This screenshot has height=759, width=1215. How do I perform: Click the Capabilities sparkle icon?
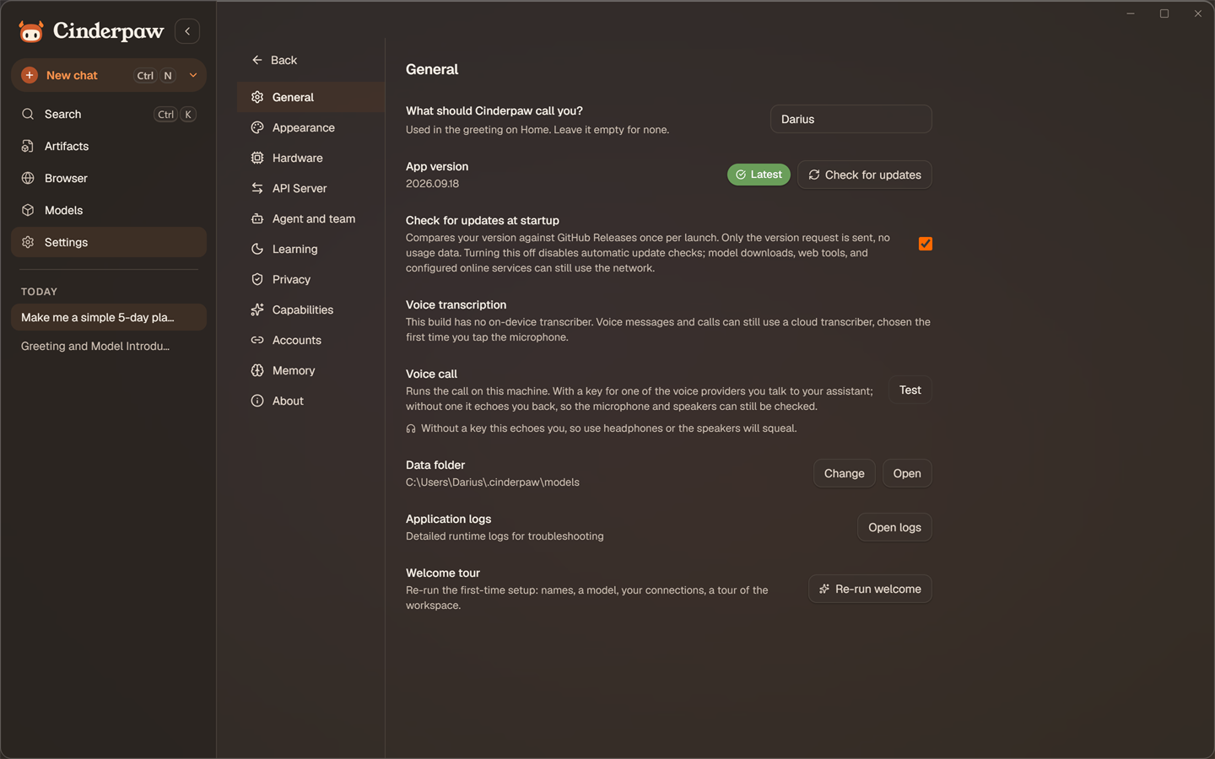pyautogui.click(x=257, y=310)
